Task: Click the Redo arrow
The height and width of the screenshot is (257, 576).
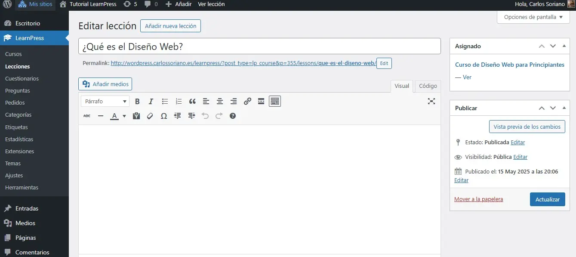Action: (219, 116)
